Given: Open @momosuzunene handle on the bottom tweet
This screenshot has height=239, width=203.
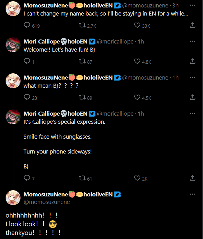Looking at the screenshot, I should pyautogui.click(x=47, y=202).
